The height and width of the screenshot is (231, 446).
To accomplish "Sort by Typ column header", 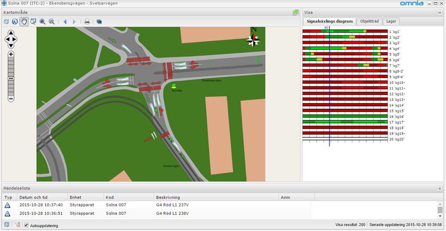I will pos(10,197).
